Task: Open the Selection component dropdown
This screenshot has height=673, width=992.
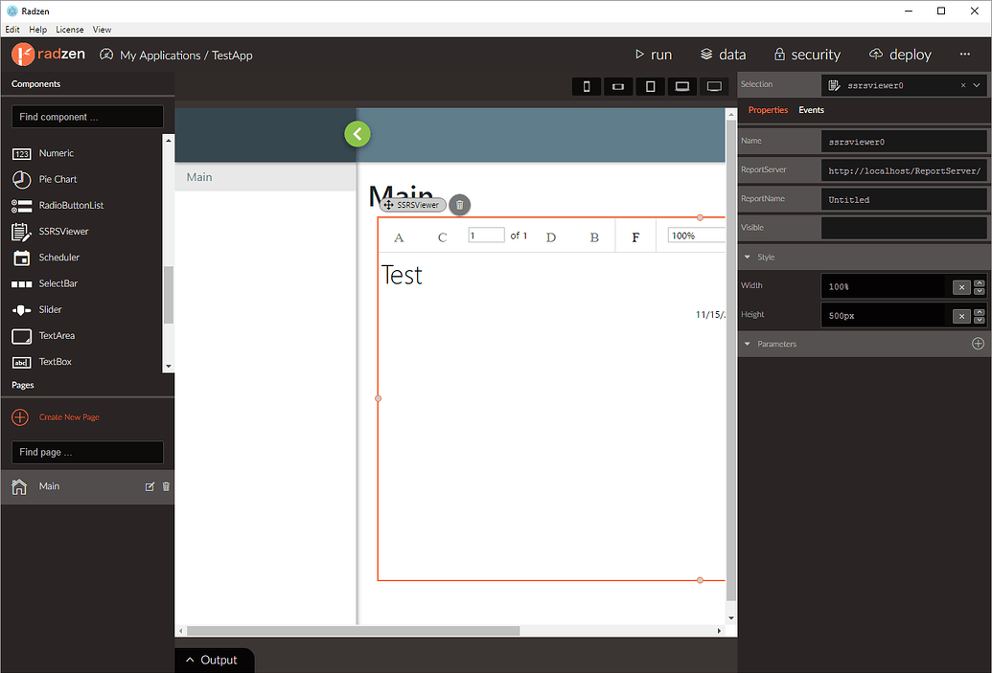Action: 977,85
